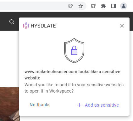
Task: Click the Would you like to add description
Action: pyautogui.click(x=74, y=88)
